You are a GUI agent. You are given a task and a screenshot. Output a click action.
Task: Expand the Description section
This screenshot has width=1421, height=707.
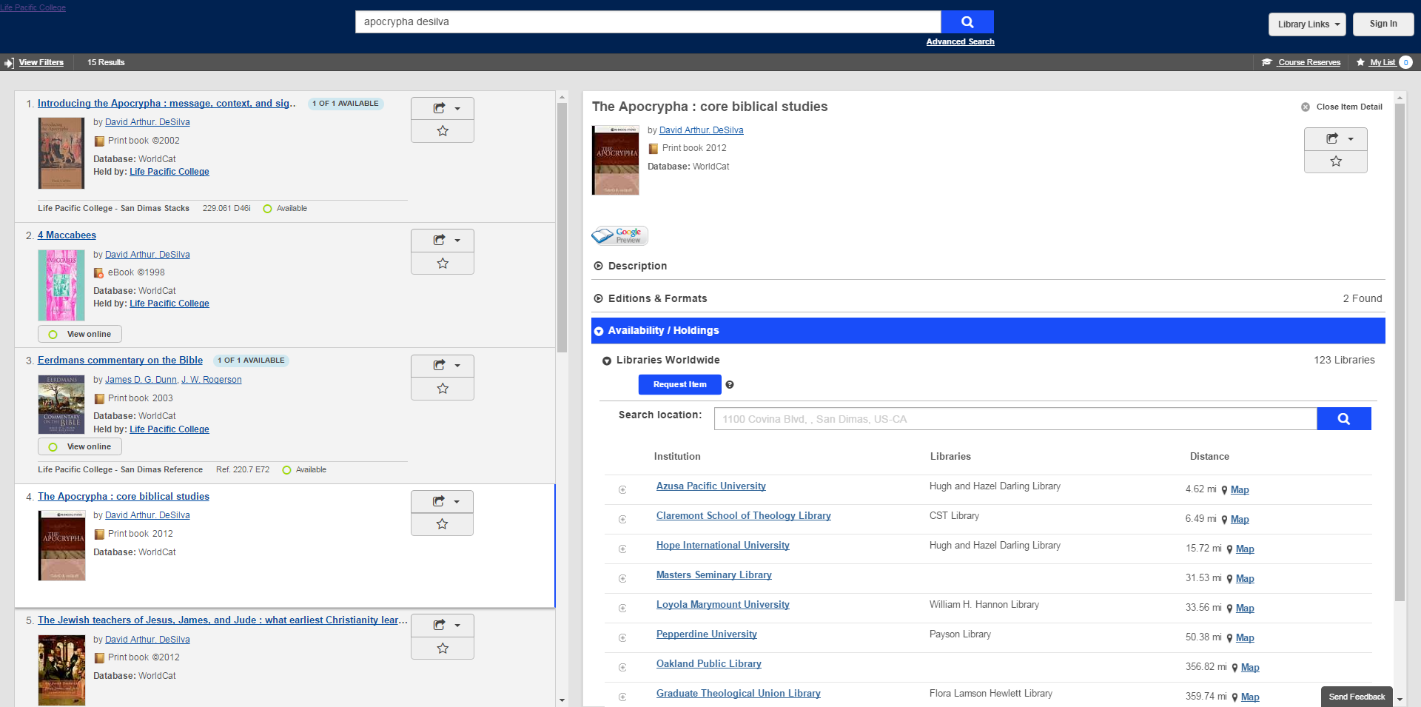tap(637, 266)
